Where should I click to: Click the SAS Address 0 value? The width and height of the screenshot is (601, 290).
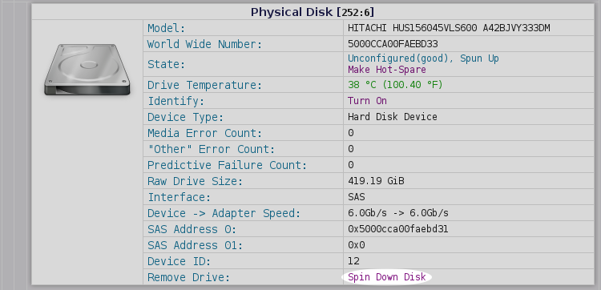click(397, 229)
